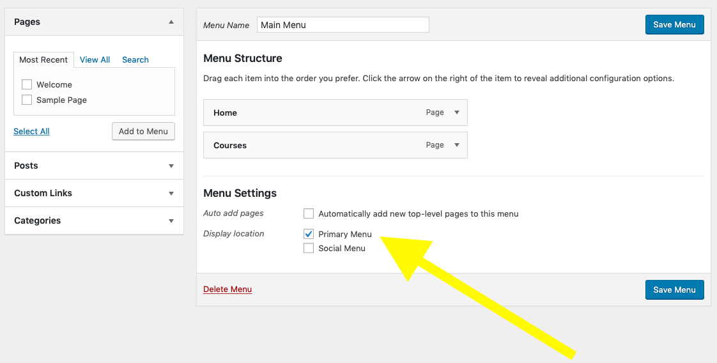The width and height of the screenshot is (717, 363).
Task: Switch to the Most Recent tab
Action: coord(43,59)
